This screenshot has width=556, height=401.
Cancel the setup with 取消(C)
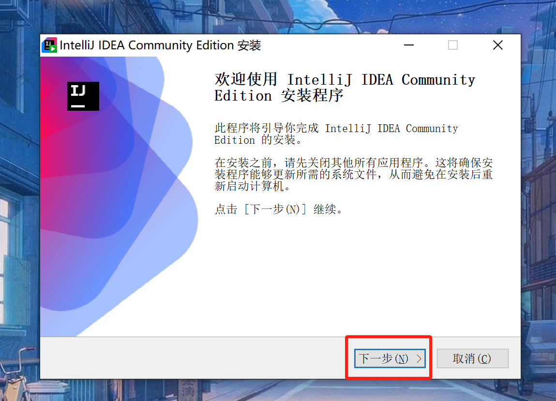pyautogui.click(x=472, y=358)
